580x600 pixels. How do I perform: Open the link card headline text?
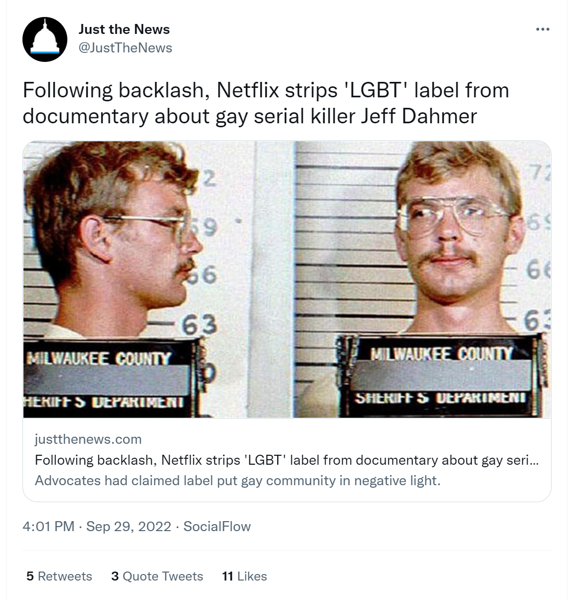tap(286, 460)
